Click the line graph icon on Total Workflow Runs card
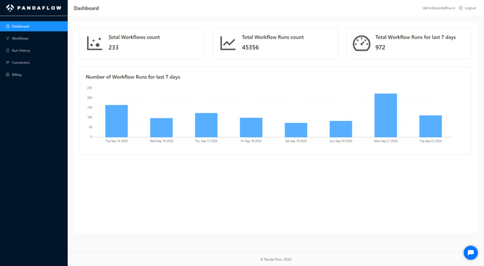The height and width of the screenshot is (266, 484). [228, 43]
